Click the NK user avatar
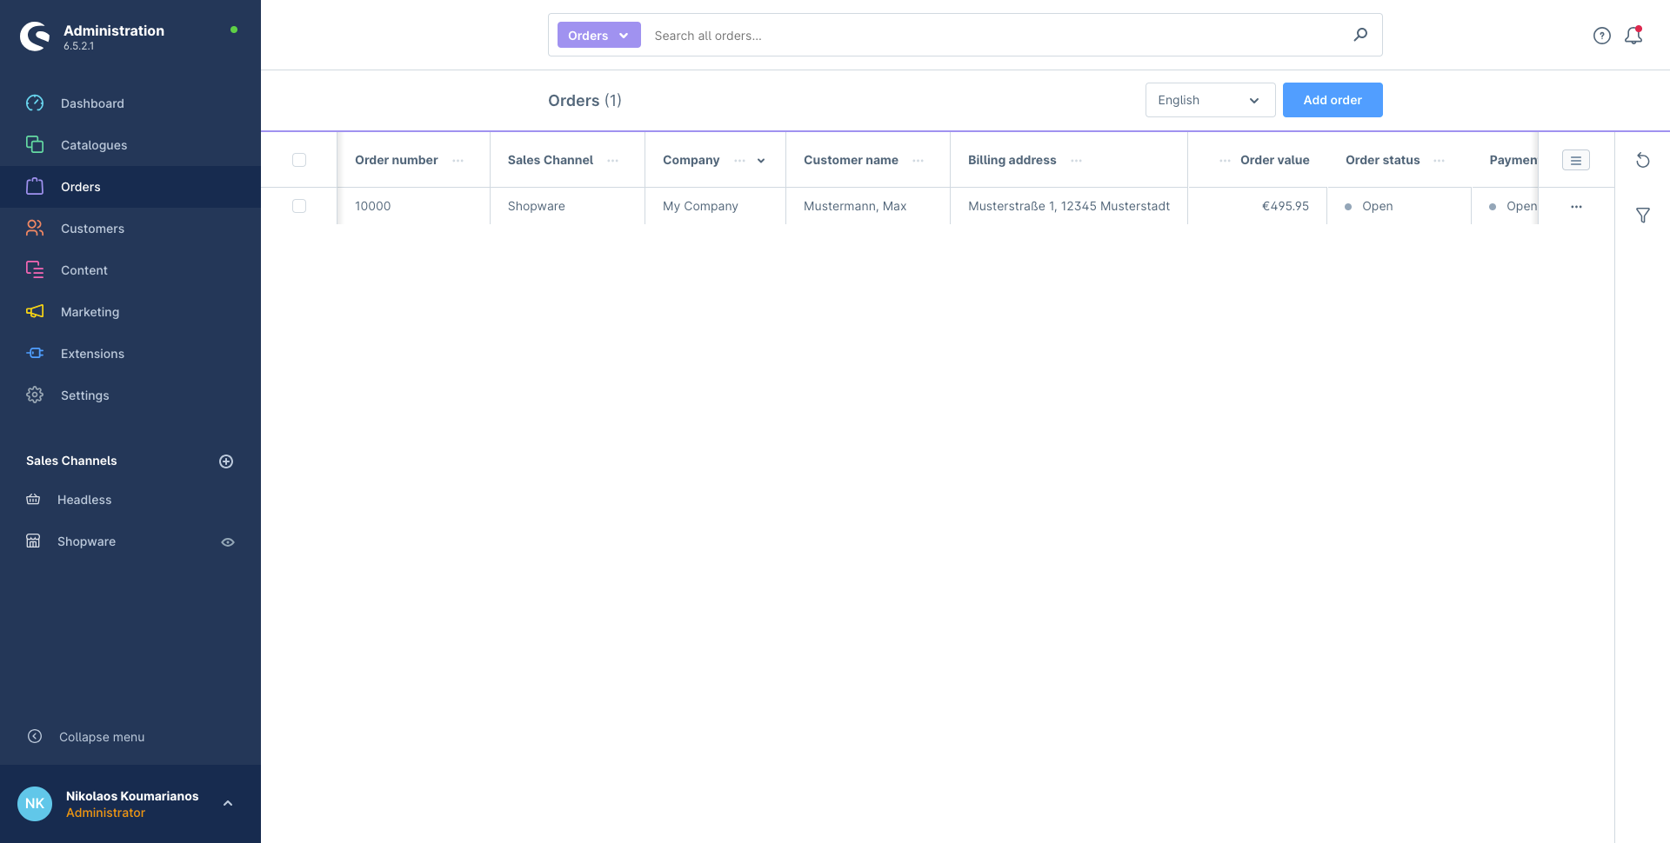 pyautogui.click(x=35, y=804)
